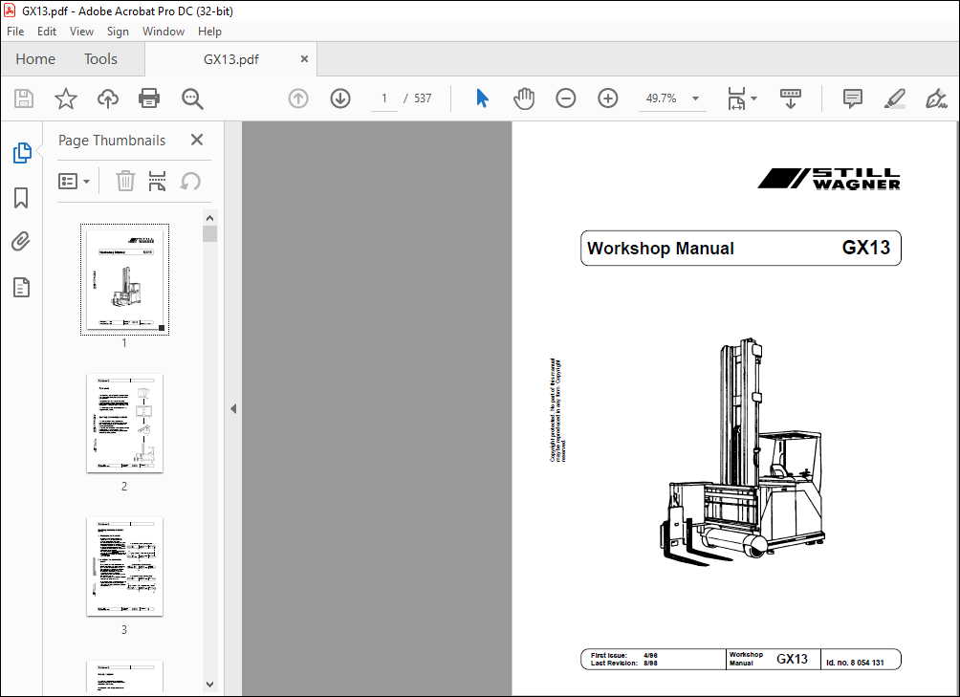Click the Save file icon
Image resolution: width=960 pixels, height=697 pixels.
coord(24,98)
